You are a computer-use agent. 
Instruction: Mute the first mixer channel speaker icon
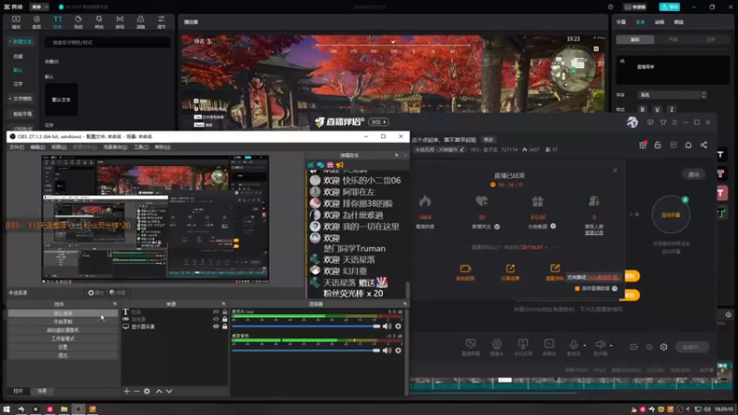tap(387, 326)
